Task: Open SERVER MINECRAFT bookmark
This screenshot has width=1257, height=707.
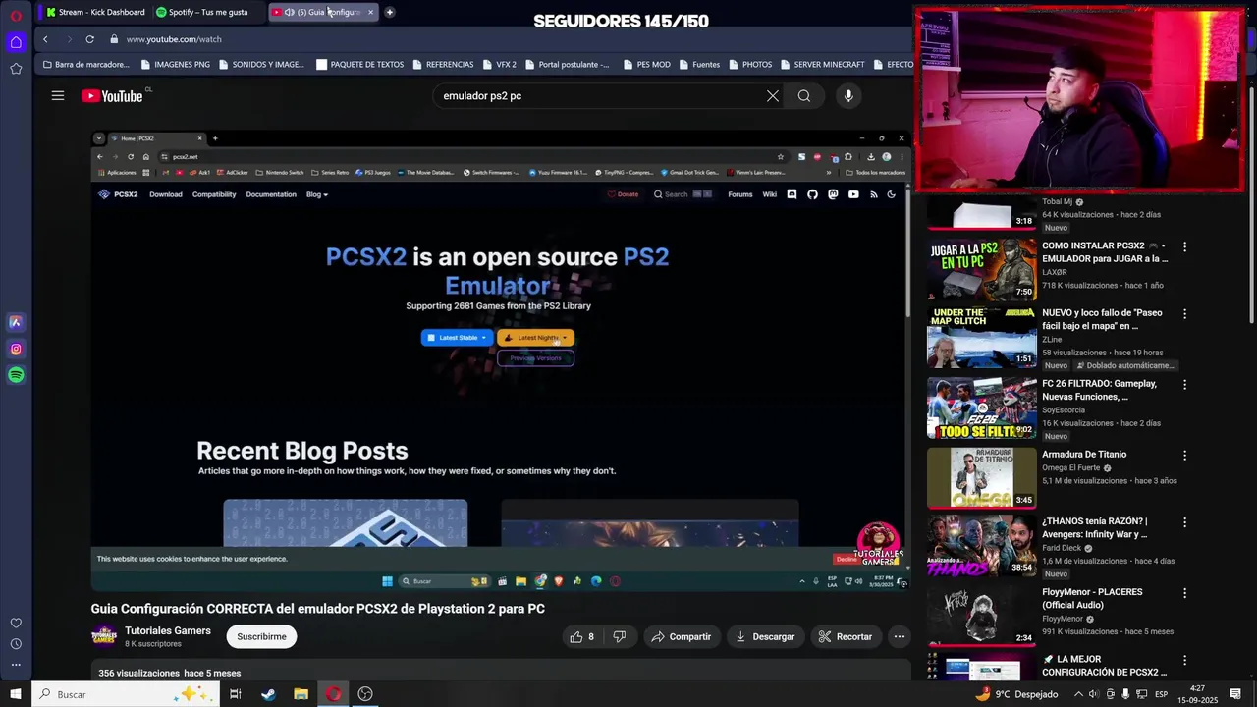Action: pos(822,64)
